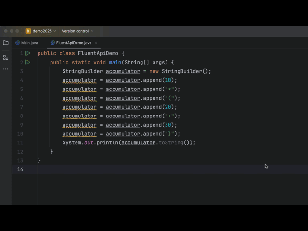
Task: Open the Structure tool window icon
Action: [6, 58]
